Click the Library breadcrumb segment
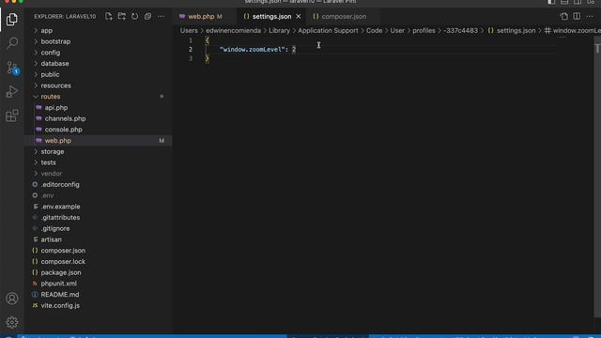The height and width of the screenshot is (338, 601). pyautogui.click(x=279, y=31)
